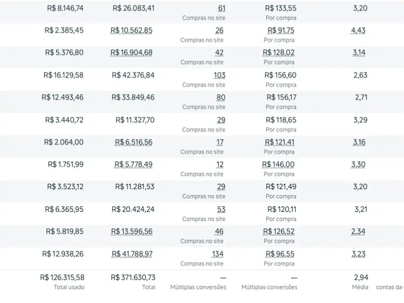Click the underlined R$ 10.562,85 value
404x303 pixels.
click(131, 30)
